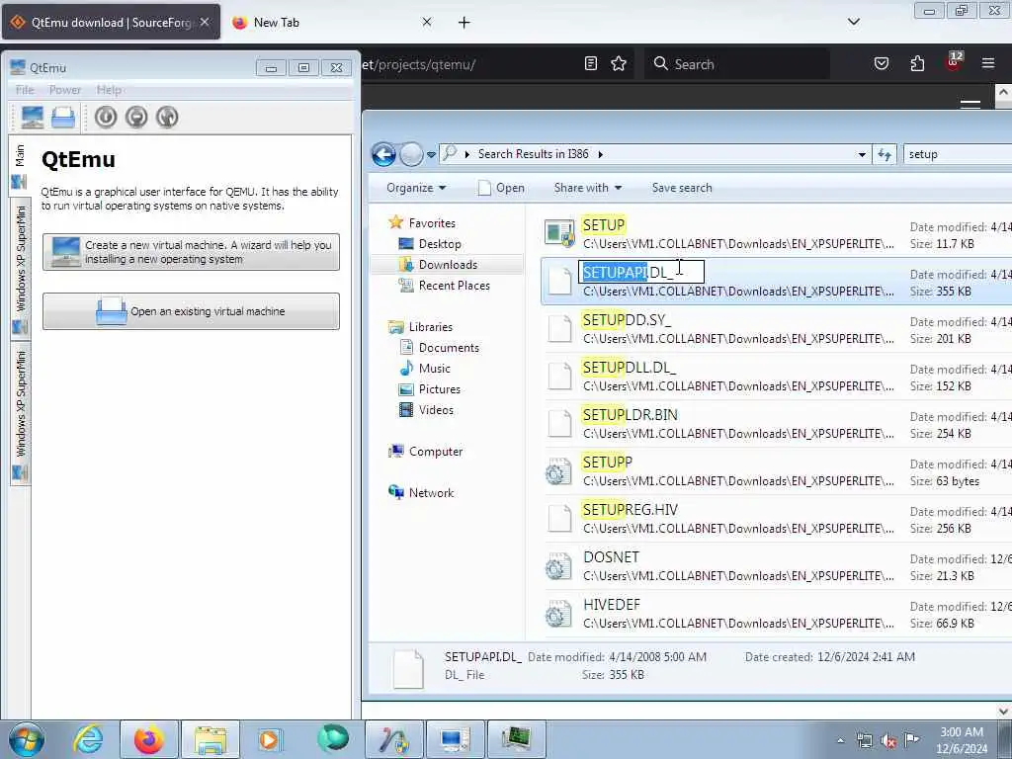Go back in Explorer window
This screenshot has height=759, width=1012.
pyautogui.click(x=383, y=154)
